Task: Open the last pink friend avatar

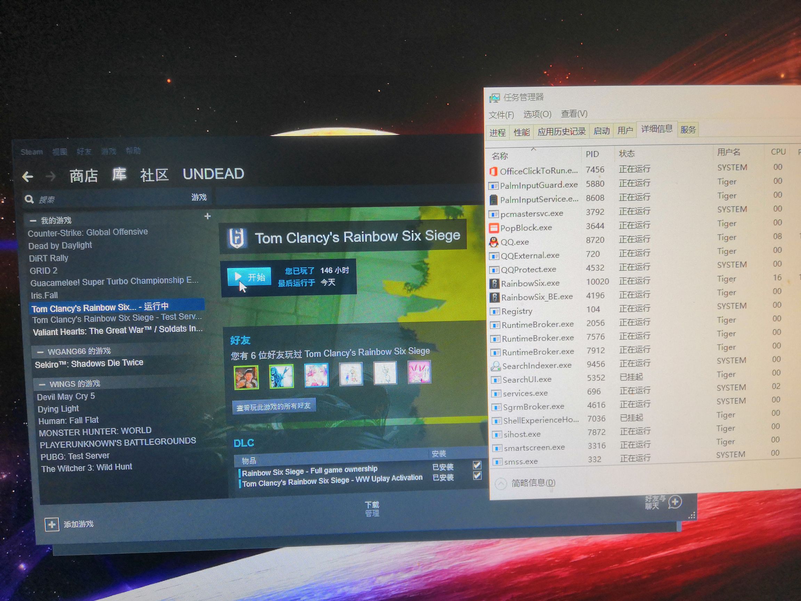Action: point(419,372)
